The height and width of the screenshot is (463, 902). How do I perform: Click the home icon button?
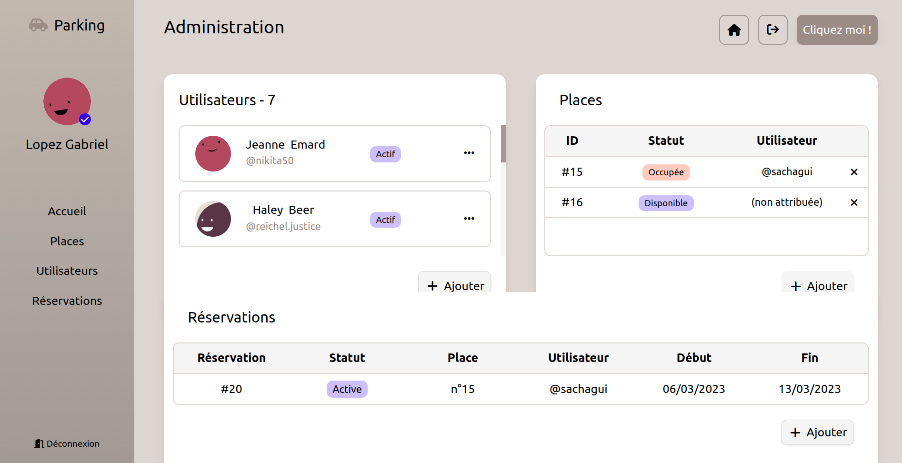(734, 30)
